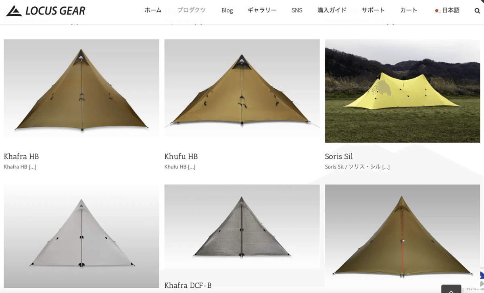
Task: Open the プロダクツ menu
Action: [x=191, y=10]
